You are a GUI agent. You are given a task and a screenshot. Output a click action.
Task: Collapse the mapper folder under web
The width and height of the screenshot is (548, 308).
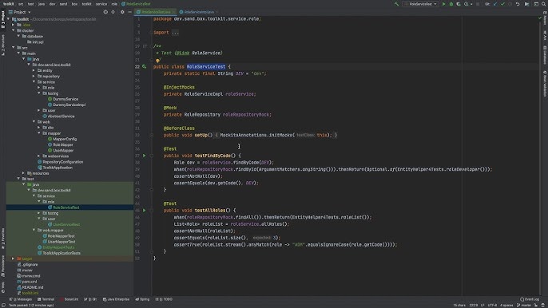click(x=39, y=133)
